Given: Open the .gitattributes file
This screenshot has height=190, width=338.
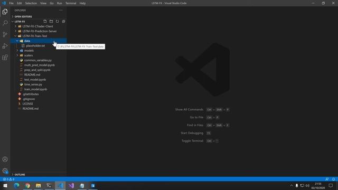Looking at the screenshot, I should 39,94.
